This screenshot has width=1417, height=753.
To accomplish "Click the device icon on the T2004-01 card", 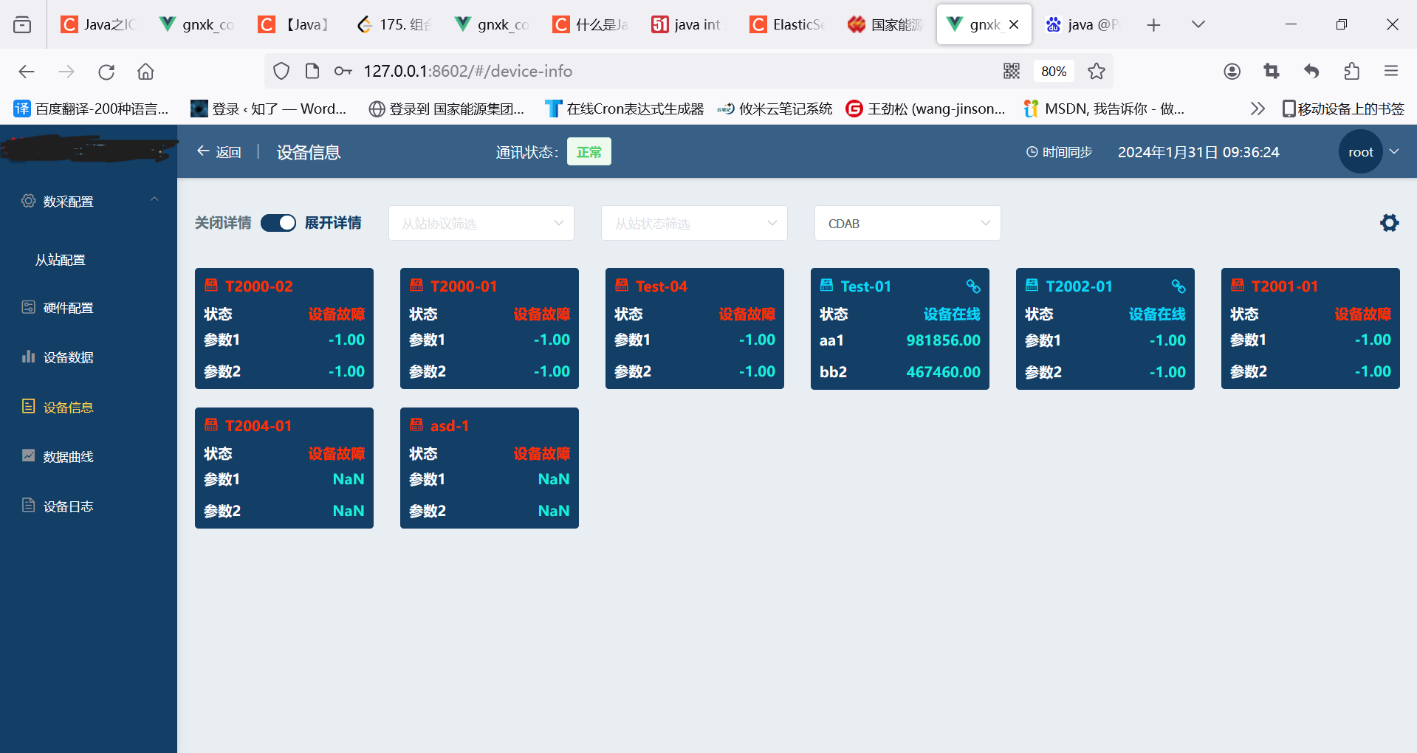I will [211, 424].
